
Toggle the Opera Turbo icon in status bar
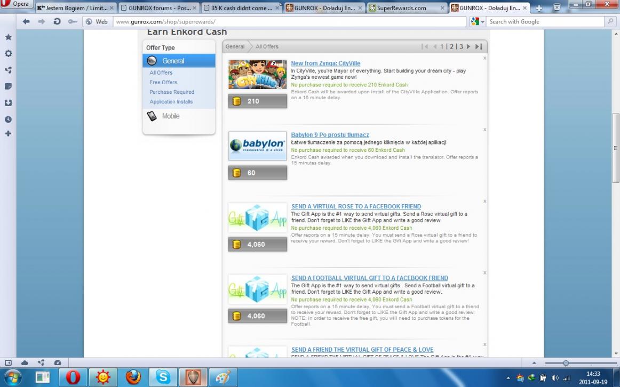(57, 362)
